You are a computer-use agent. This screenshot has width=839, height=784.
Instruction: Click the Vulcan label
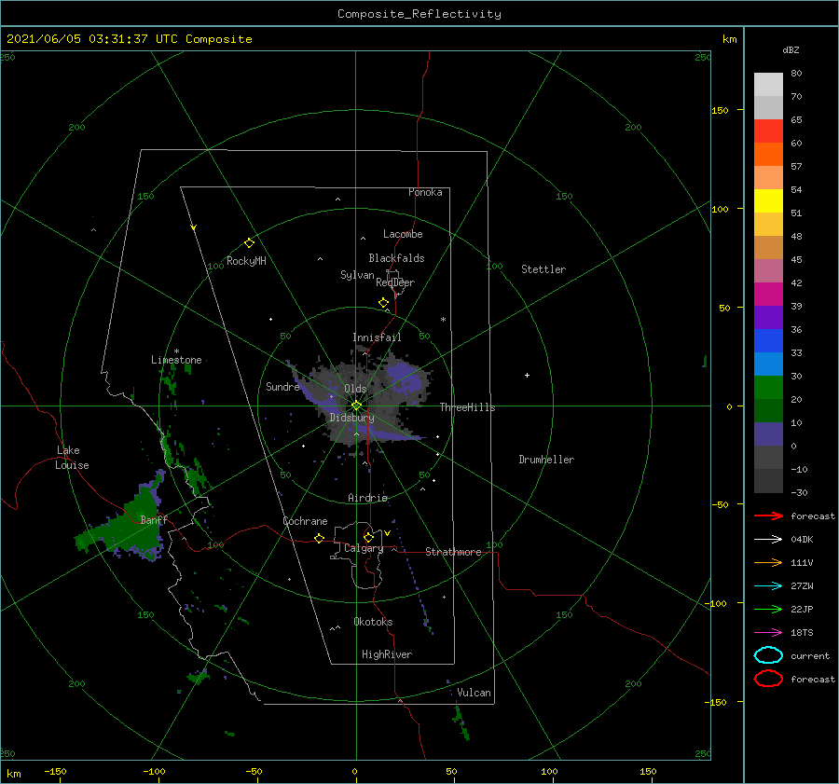[474, 693]
